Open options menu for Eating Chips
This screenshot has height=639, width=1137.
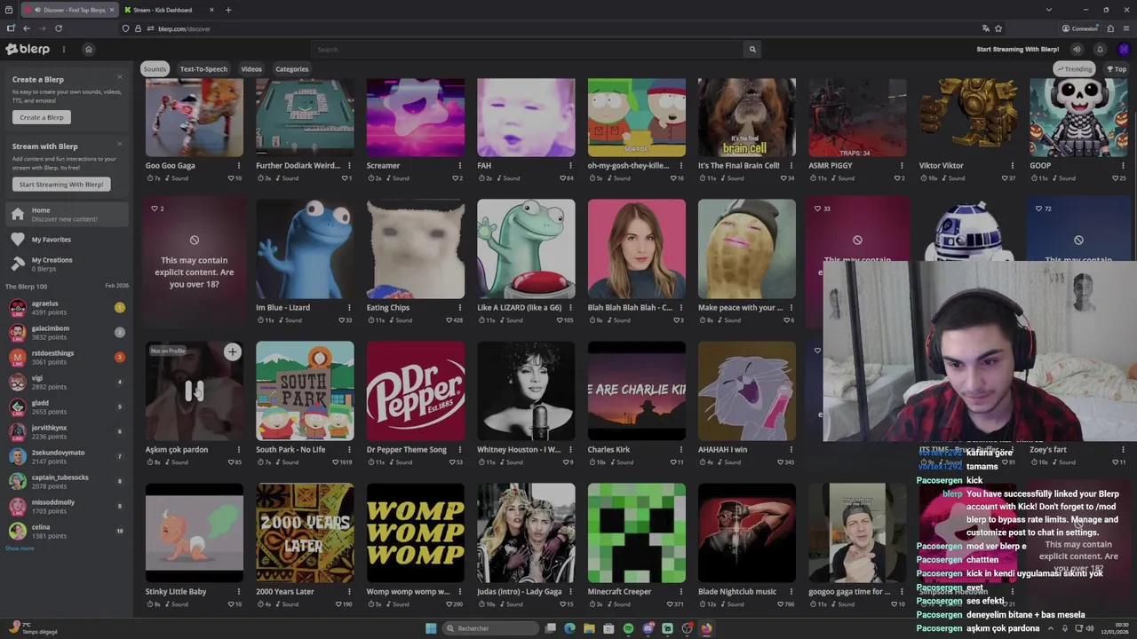(x=459, y=308)
